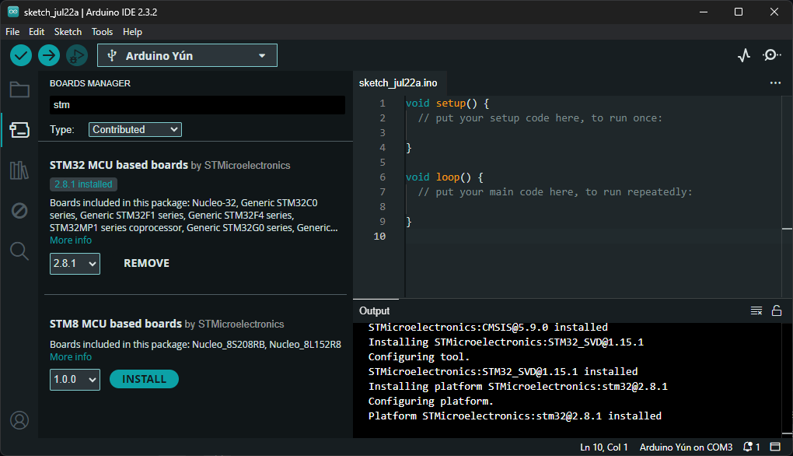This screenshot has width=793, height=456.
Task: Open the Arduino Yún board selector dropdown
Action: tap(187, 55)
